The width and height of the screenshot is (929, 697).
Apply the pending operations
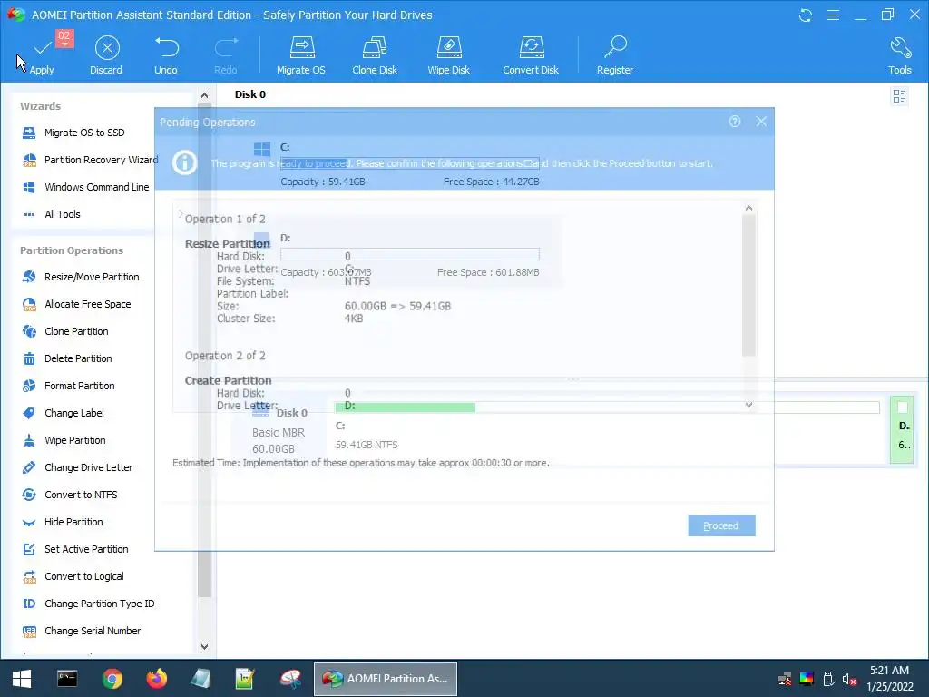click(x=42, y=56)
